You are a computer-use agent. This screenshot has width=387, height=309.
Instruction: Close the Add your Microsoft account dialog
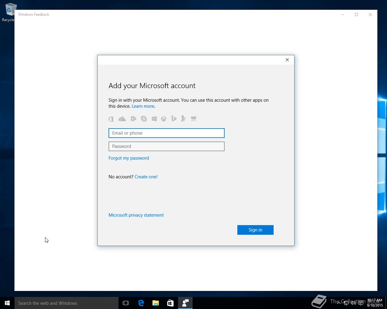point(287,60)
